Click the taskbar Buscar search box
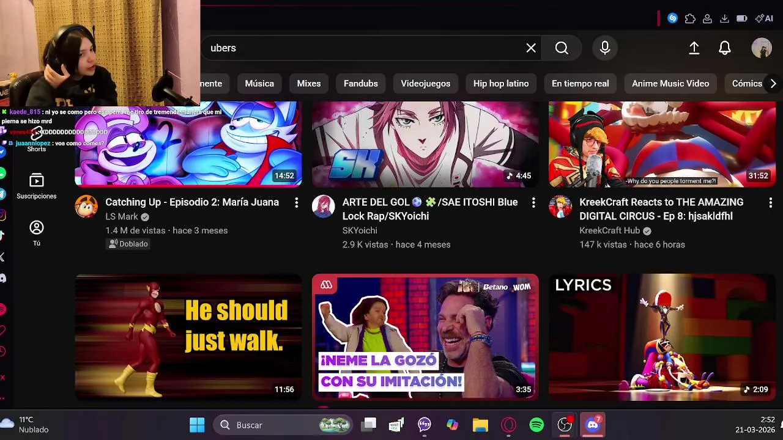Screen dimensions: 783x440 (x=284, y=425)
